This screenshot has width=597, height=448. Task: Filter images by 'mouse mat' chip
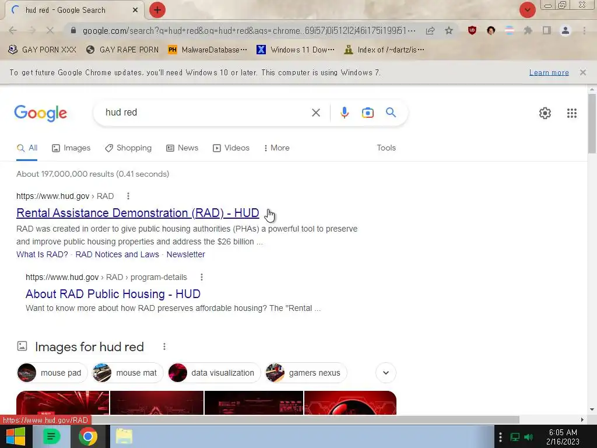128,373
